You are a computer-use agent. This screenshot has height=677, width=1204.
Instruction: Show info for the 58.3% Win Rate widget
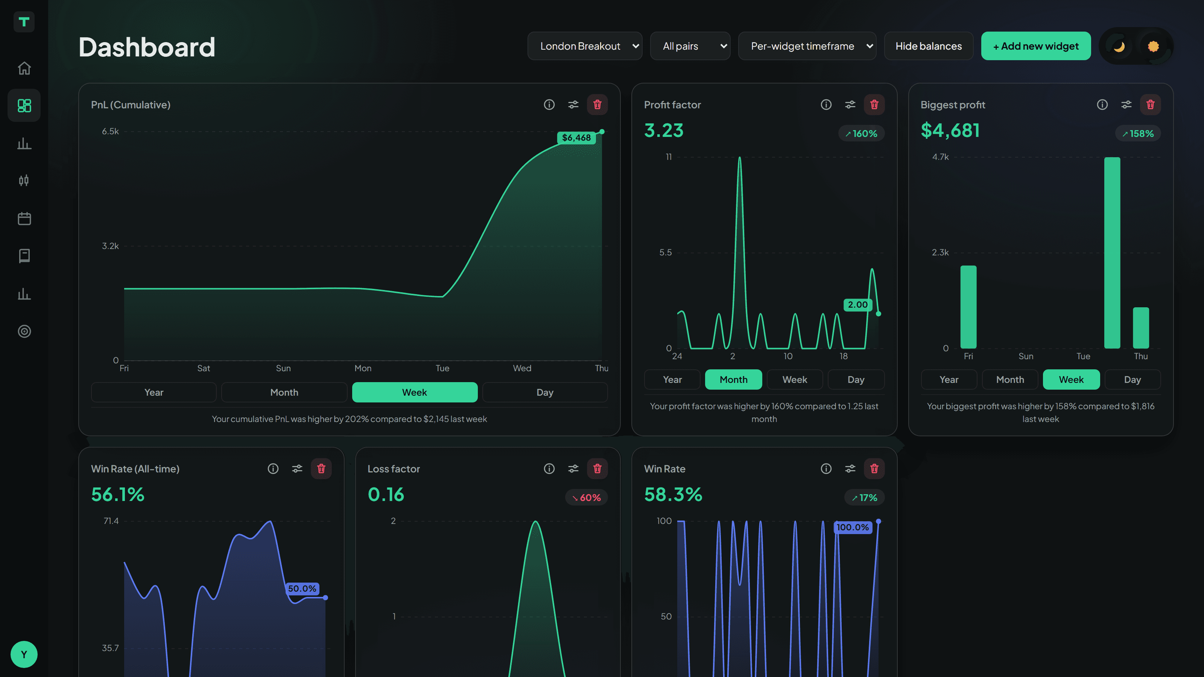point(826,469)
